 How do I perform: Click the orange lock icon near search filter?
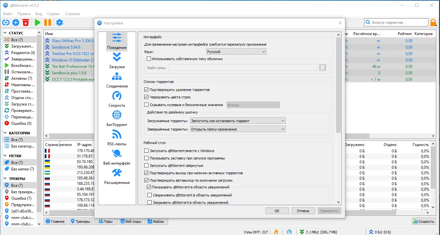433,23
